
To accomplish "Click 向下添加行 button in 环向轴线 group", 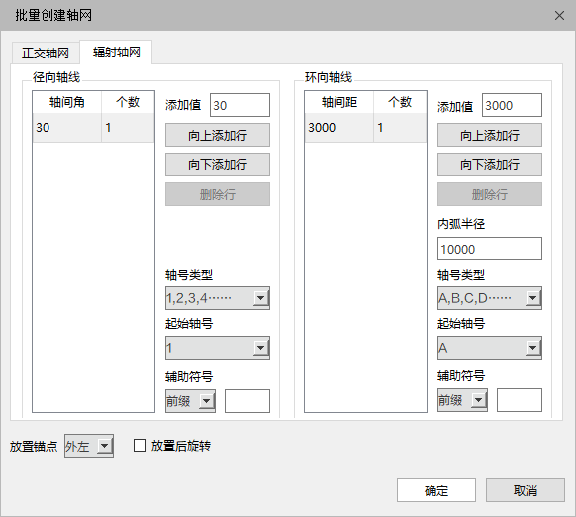I will pos(490,164).
